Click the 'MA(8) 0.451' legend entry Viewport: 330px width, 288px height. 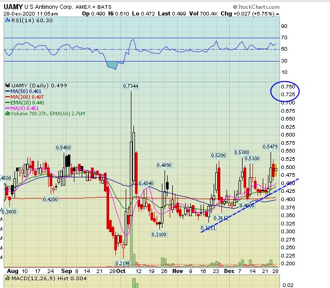[24, 109]
